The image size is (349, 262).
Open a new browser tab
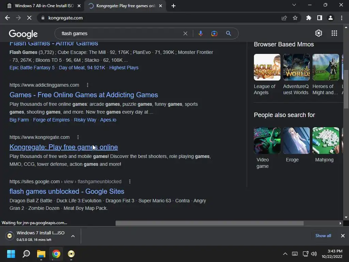173,6
